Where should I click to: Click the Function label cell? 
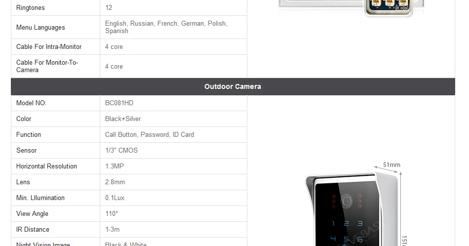pyautogui.click(x=29, y=135)
